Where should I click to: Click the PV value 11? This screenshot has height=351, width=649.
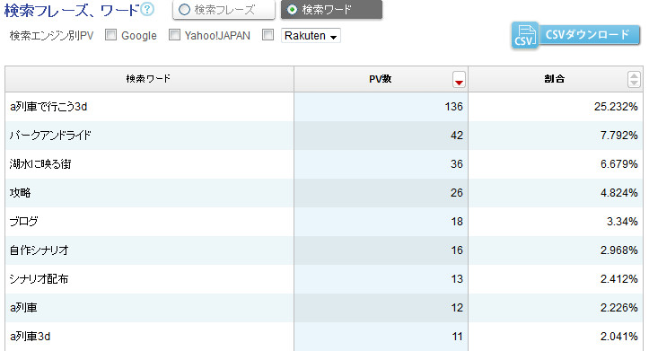pyautogui.click(x=458, y=336)
